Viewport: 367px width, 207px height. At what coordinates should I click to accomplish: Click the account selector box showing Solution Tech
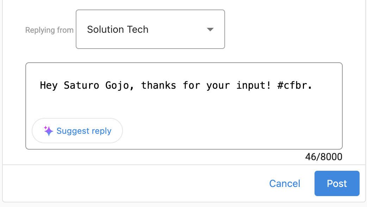point(150,29)
